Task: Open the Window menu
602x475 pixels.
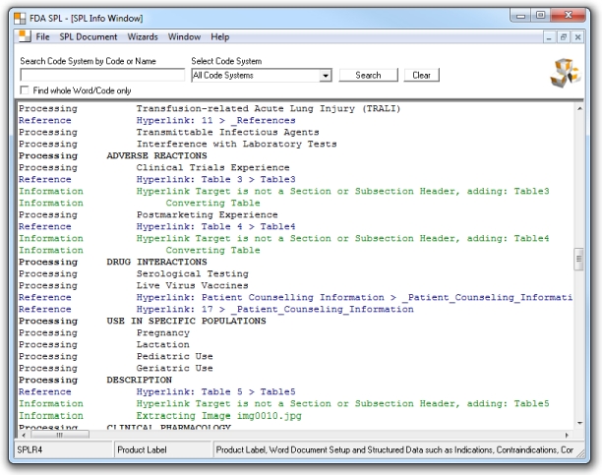Action: tap(184, 36)
